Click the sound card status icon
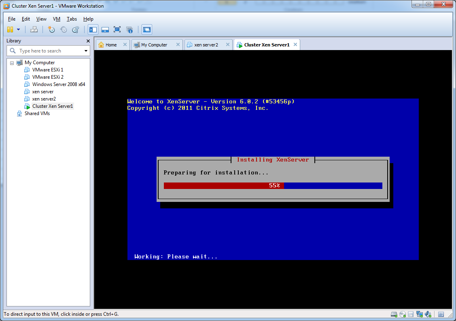 point(428,314)
